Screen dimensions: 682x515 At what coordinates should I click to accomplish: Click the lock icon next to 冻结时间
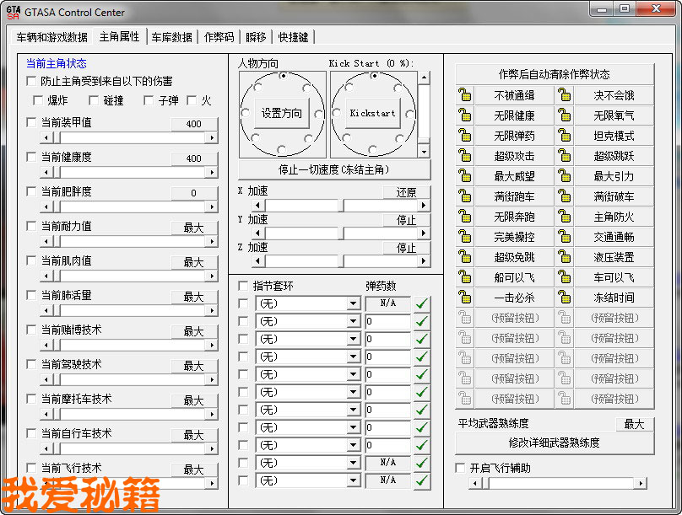564,297
